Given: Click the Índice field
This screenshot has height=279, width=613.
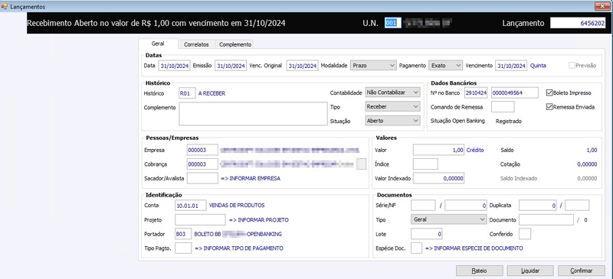Looking at the screenshot, I should click(425, 164).
